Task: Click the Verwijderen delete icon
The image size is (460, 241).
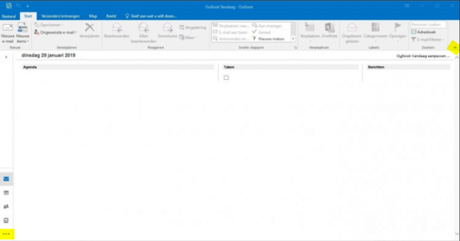Action: pos(90,31)
